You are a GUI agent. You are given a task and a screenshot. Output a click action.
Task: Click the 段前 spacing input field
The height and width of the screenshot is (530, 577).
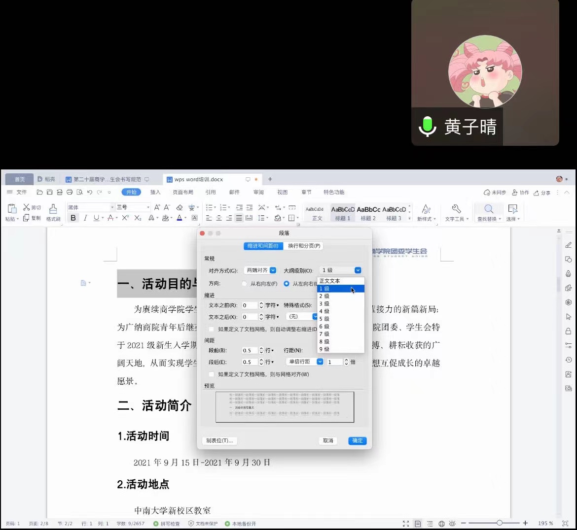250,351
